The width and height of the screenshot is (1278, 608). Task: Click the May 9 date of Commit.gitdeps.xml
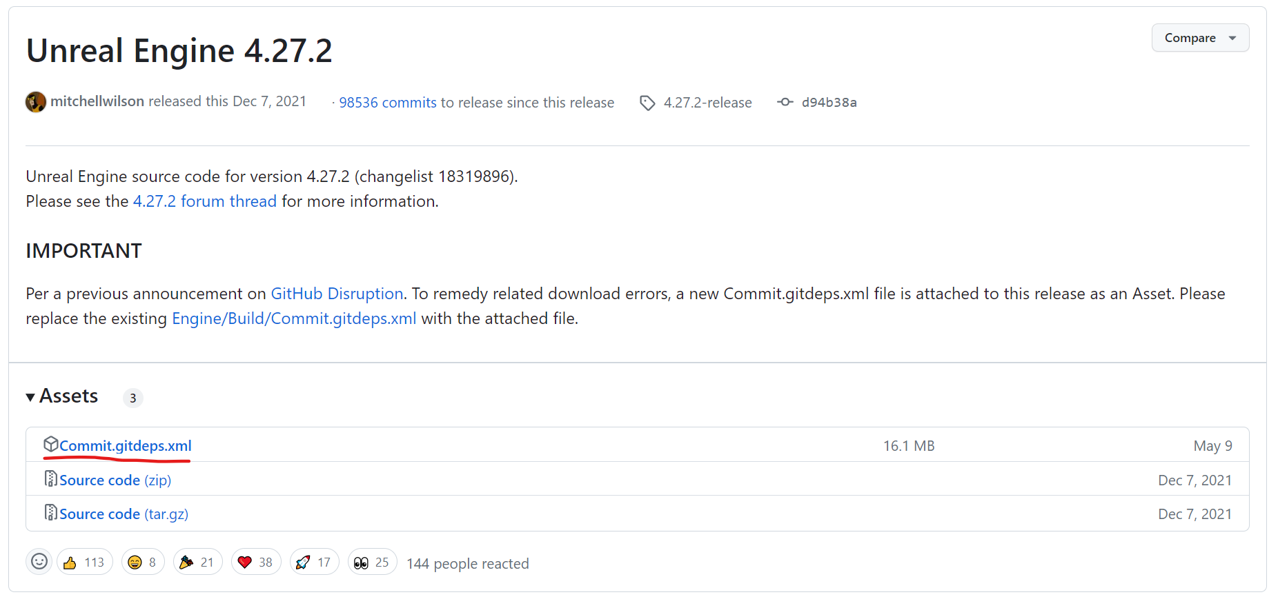[x=1212, y=446]
